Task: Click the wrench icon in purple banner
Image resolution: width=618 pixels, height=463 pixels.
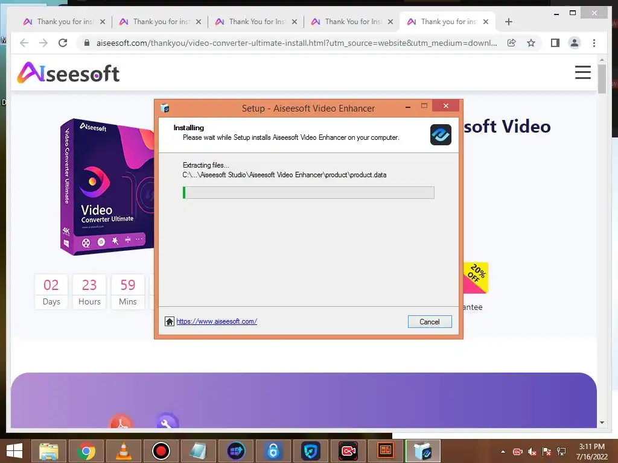Action: coord(167,420)
